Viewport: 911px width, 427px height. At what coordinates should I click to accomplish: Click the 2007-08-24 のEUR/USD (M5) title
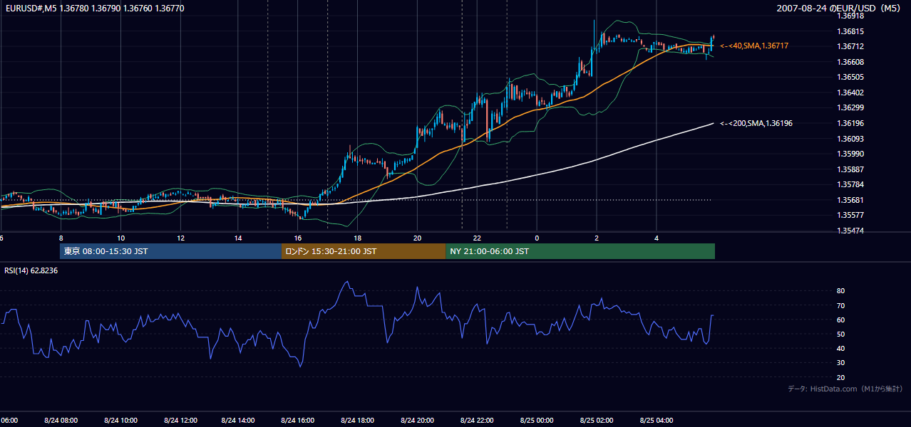(840, 8)
